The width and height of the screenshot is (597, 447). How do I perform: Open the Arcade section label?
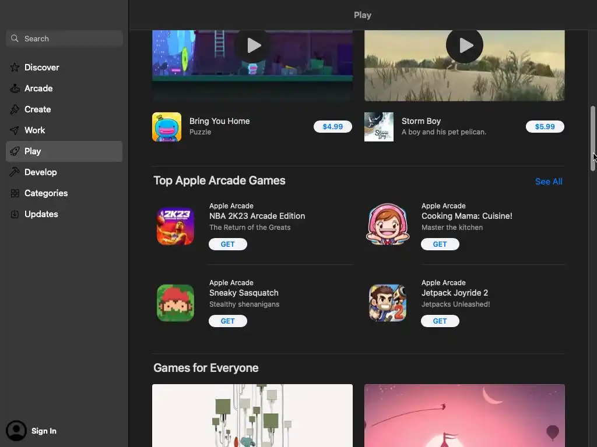[x=38, y=88]
